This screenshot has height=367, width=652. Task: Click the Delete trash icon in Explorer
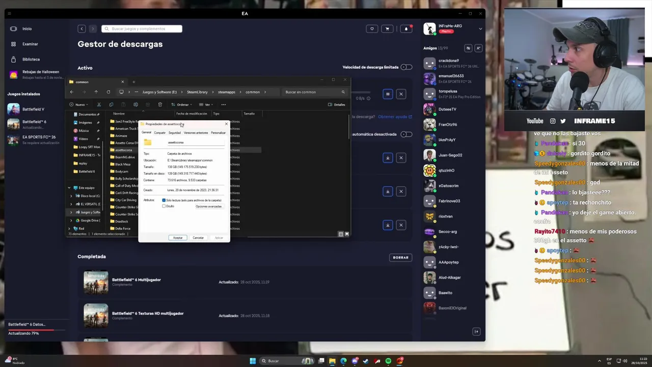tap(160, 104)
